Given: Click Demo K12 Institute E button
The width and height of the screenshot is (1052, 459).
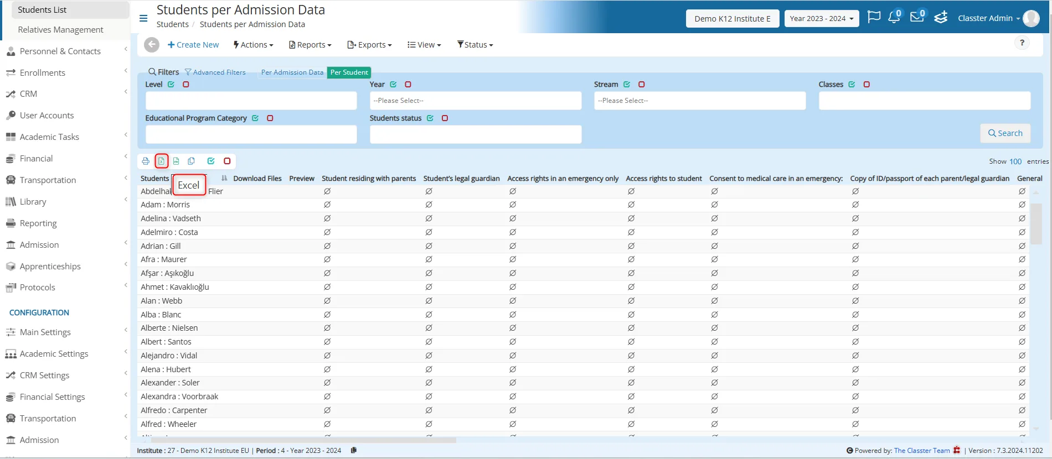Looking at the screenshot, I should coord(733,18).
